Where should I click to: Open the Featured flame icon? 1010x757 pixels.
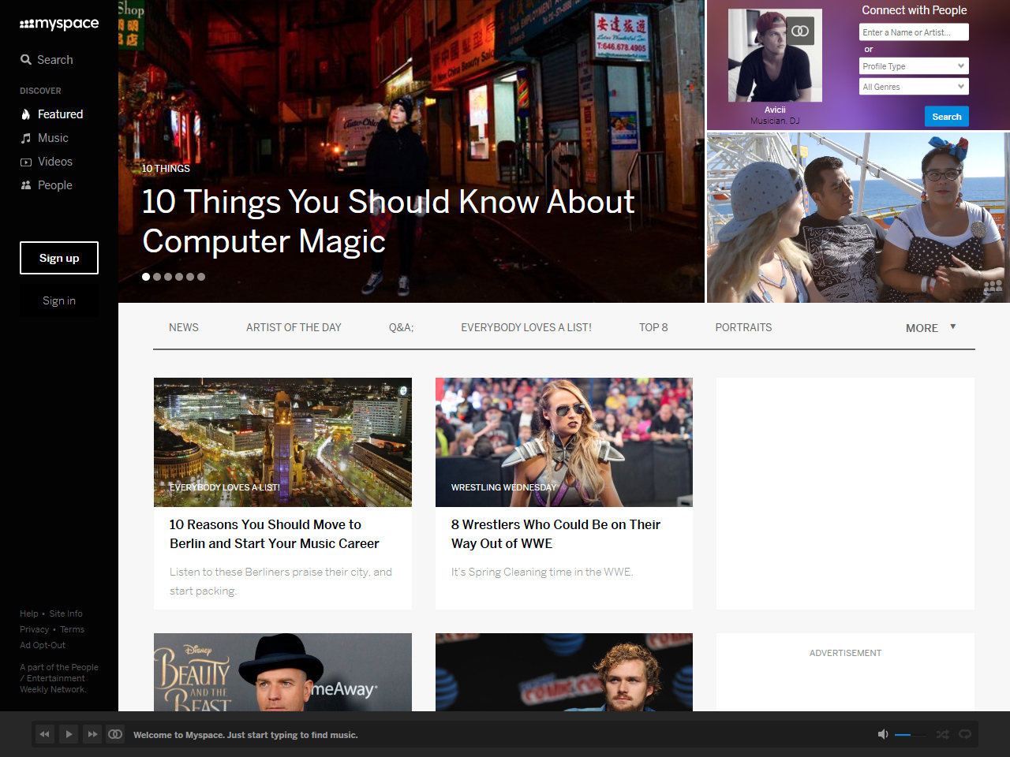(26, 114)
